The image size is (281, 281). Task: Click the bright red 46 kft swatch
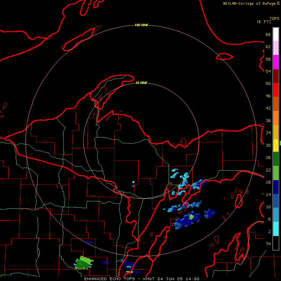(x=276, y=90)
